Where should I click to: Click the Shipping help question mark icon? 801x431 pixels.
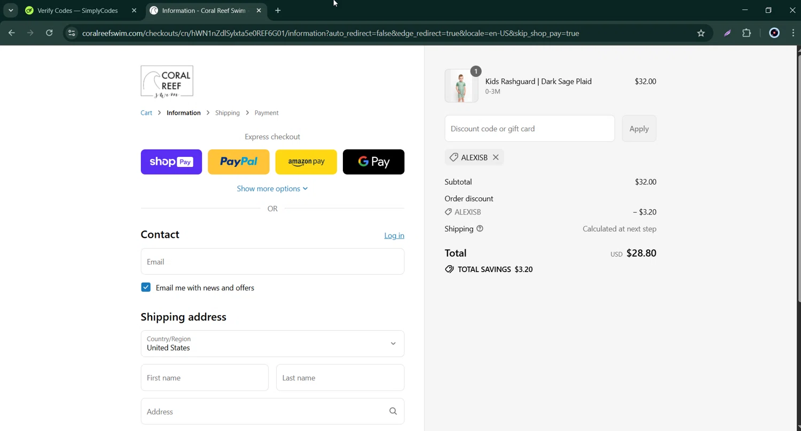480,228
